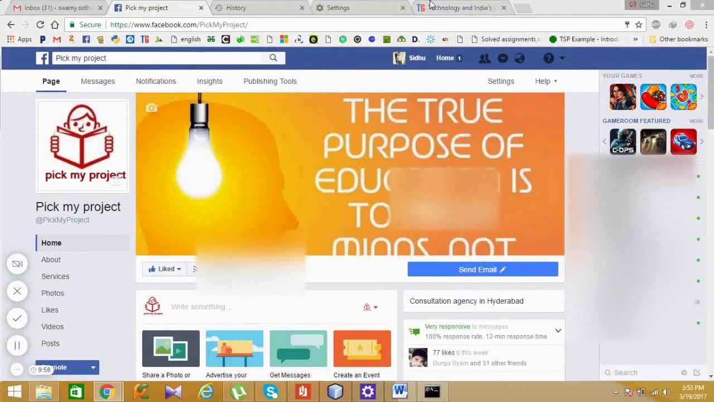Screen dimensions: 714x402
Task: Click Send Email button
Action: pyautogui.click(x=483, y=269)
